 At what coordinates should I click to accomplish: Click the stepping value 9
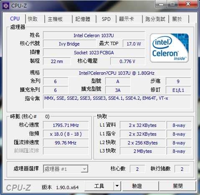click(x=178, y=81)
